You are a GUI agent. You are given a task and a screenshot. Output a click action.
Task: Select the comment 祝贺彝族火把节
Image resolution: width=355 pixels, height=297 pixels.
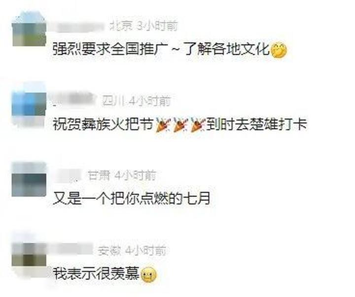pos(180,125)
